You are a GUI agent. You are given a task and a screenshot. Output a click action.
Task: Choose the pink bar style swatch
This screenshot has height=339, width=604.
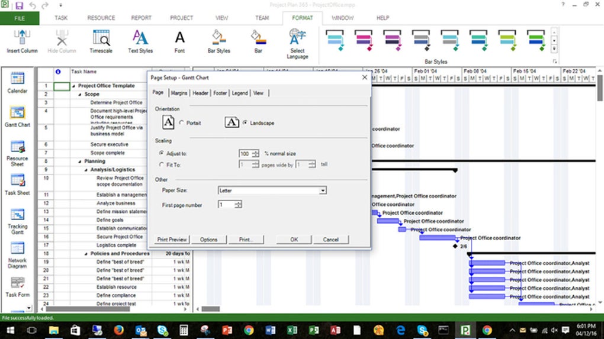pyautogui.click(x=364, y=40)
